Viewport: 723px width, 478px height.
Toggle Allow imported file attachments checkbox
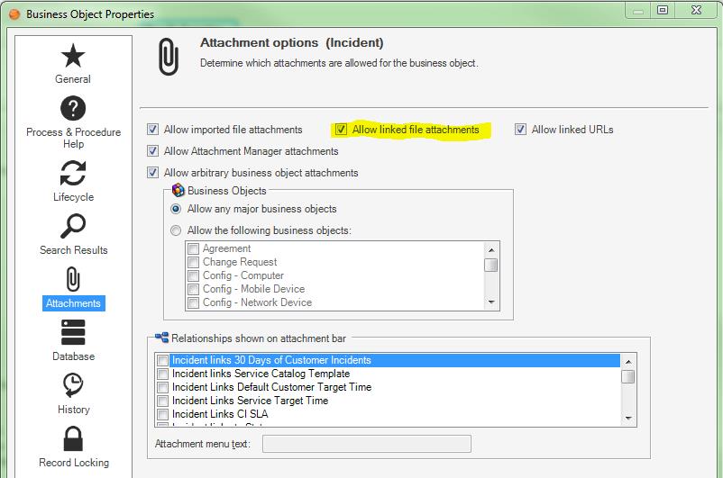(153, 130)
